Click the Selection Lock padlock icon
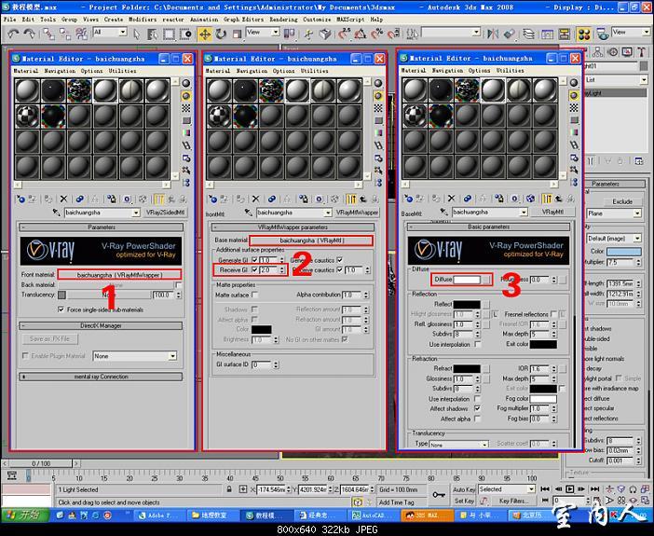 229,488
